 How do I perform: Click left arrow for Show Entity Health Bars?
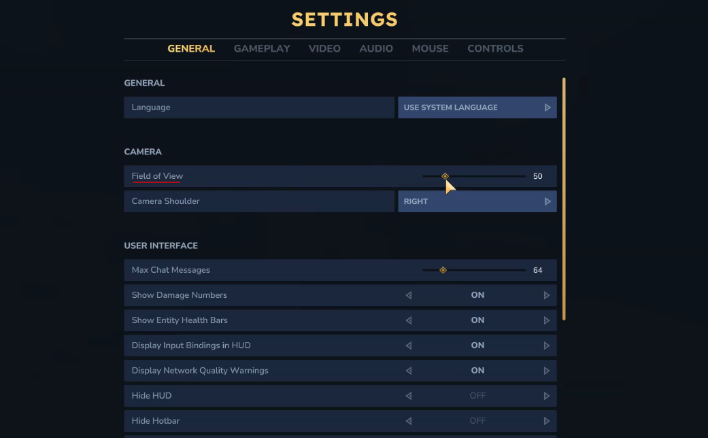coord(409,320)
